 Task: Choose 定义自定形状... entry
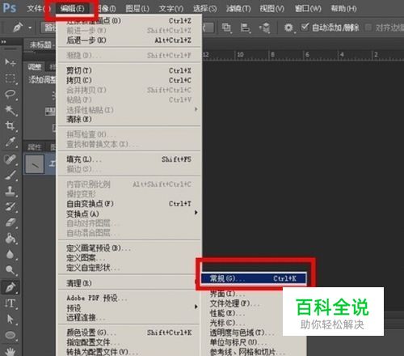(x=129, y=268)
